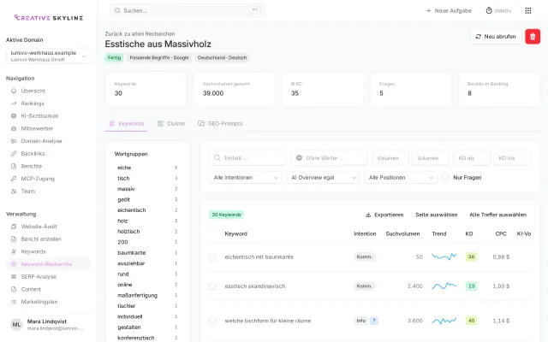
Task: Open the active domain selector
Action: coord(48,56)
